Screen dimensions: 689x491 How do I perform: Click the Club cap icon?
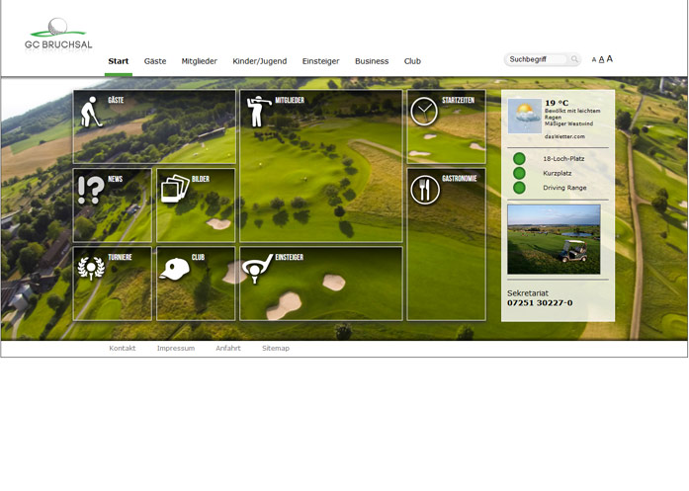174,269
